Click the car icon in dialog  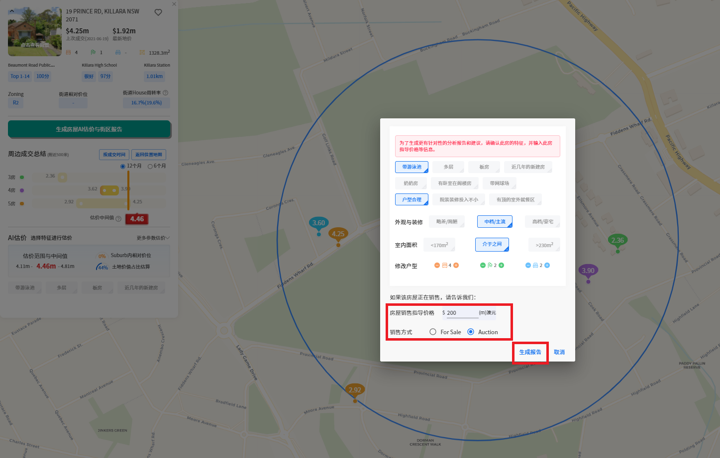point(535,266)
